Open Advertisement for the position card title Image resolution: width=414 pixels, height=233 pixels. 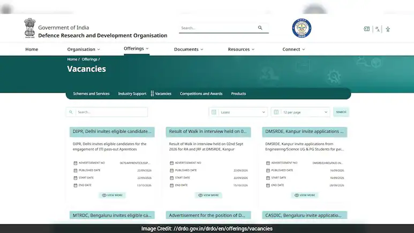coord(208,215)
